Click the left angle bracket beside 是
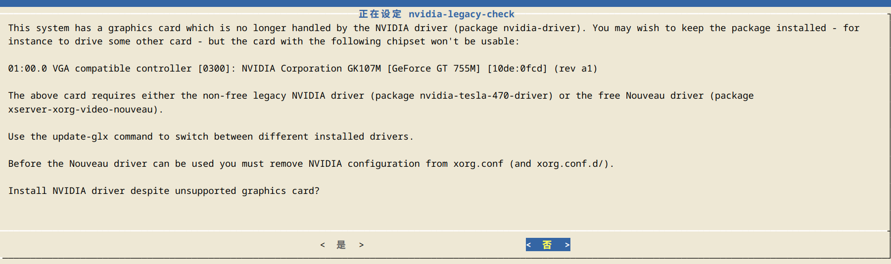Viewport: 891px width, 264px height. 323,245
